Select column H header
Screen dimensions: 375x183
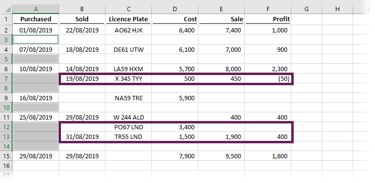pyautogui.click(x=337, y=9)
